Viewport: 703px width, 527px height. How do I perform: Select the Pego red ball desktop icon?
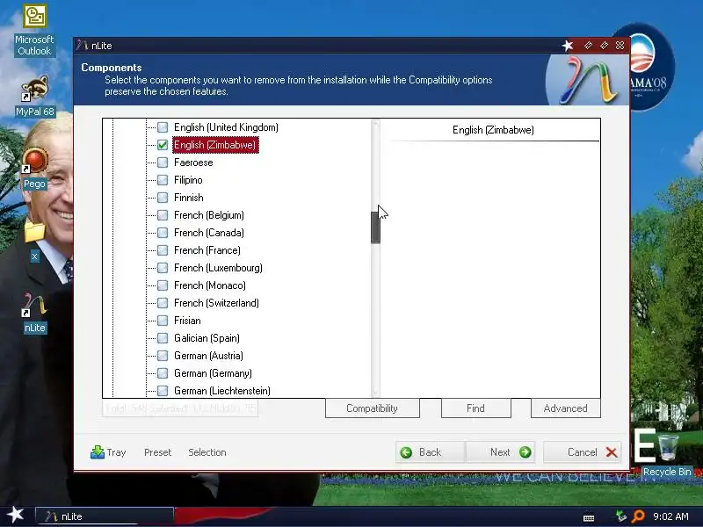34,169
